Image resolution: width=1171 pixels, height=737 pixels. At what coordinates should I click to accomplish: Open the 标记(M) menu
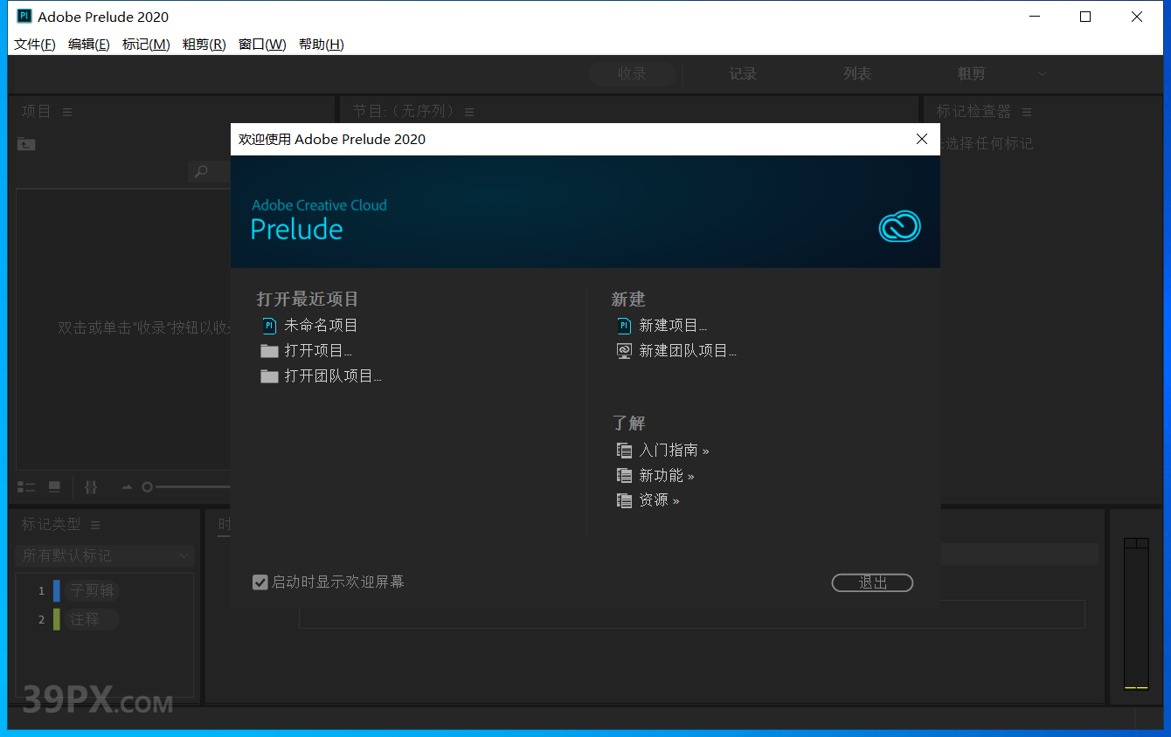tap(146, 45)
